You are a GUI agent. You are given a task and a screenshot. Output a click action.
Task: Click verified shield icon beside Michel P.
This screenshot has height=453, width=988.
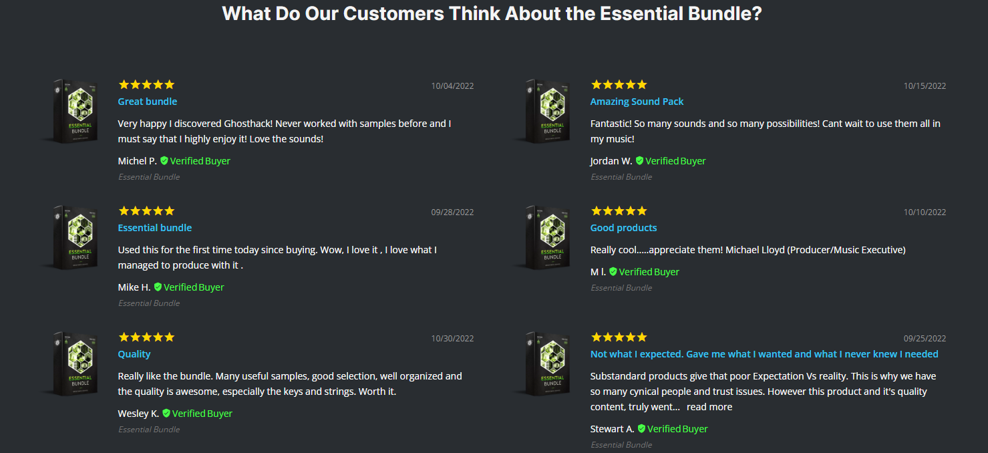click(164, 161)
